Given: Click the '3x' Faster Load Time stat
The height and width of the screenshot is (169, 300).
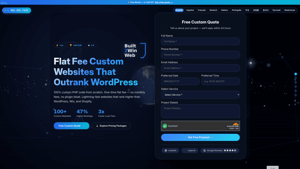Looking at the screenshot, I should click(106, 113).
